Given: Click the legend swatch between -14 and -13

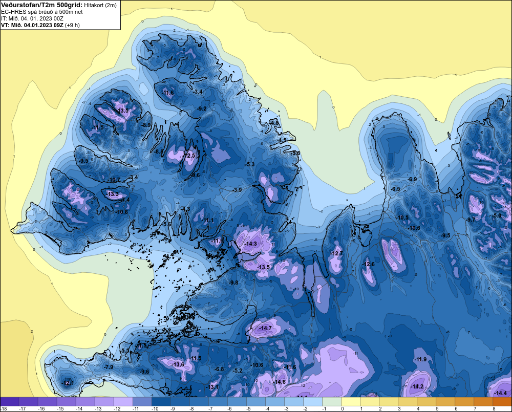Looking at the screenshot, I should 85,401.
